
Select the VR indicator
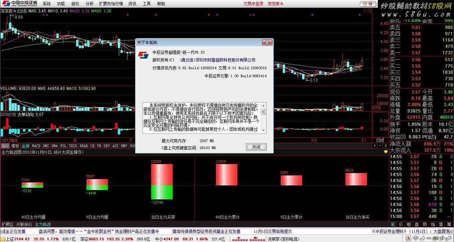click(99, 146)
